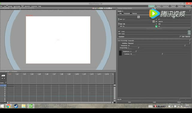Select the Col3 column header

tap(24, 74)
